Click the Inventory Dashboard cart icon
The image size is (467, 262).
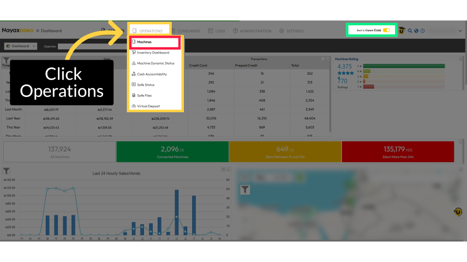tap(134, 52)
